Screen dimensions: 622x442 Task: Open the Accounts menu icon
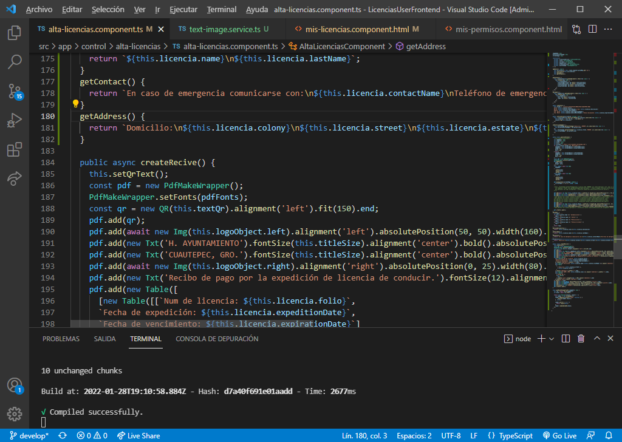click(15, 385)
